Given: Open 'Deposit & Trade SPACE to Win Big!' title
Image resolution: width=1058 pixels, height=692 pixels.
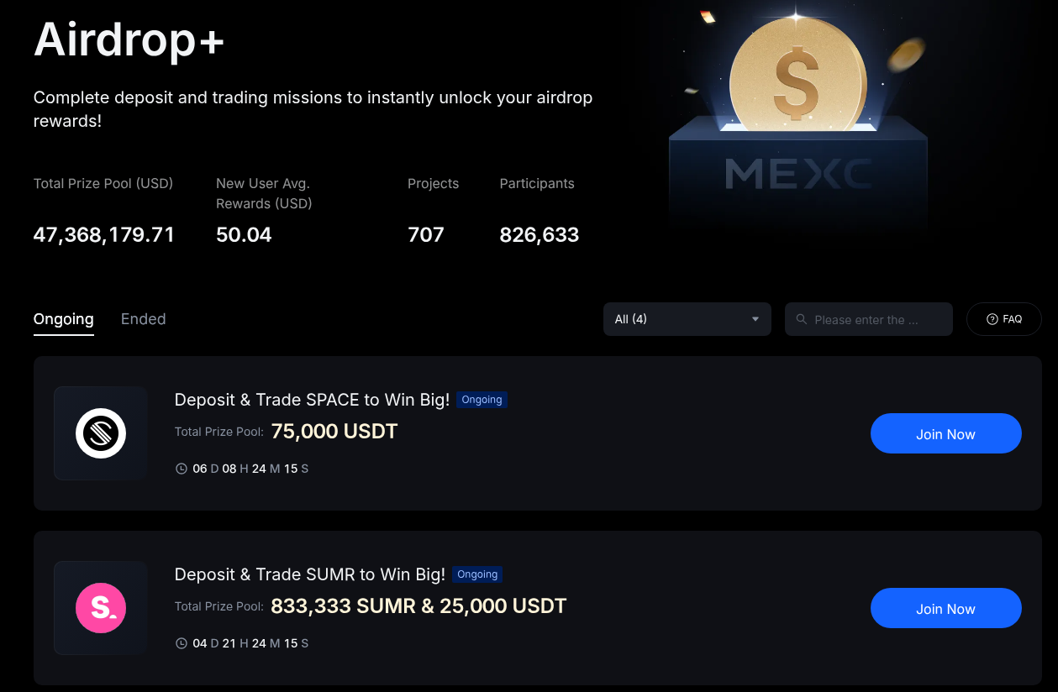Looking at the screenshot, I should tap(312, 400).
